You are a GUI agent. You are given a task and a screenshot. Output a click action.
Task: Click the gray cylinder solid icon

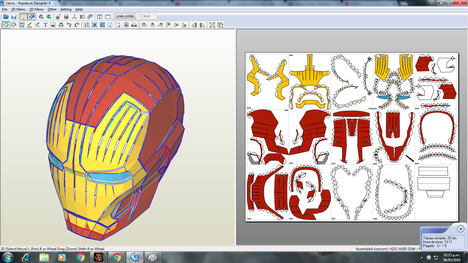(66, 17)
